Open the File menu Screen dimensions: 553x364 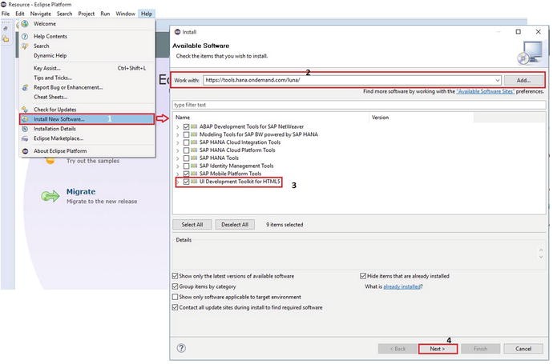6,14
